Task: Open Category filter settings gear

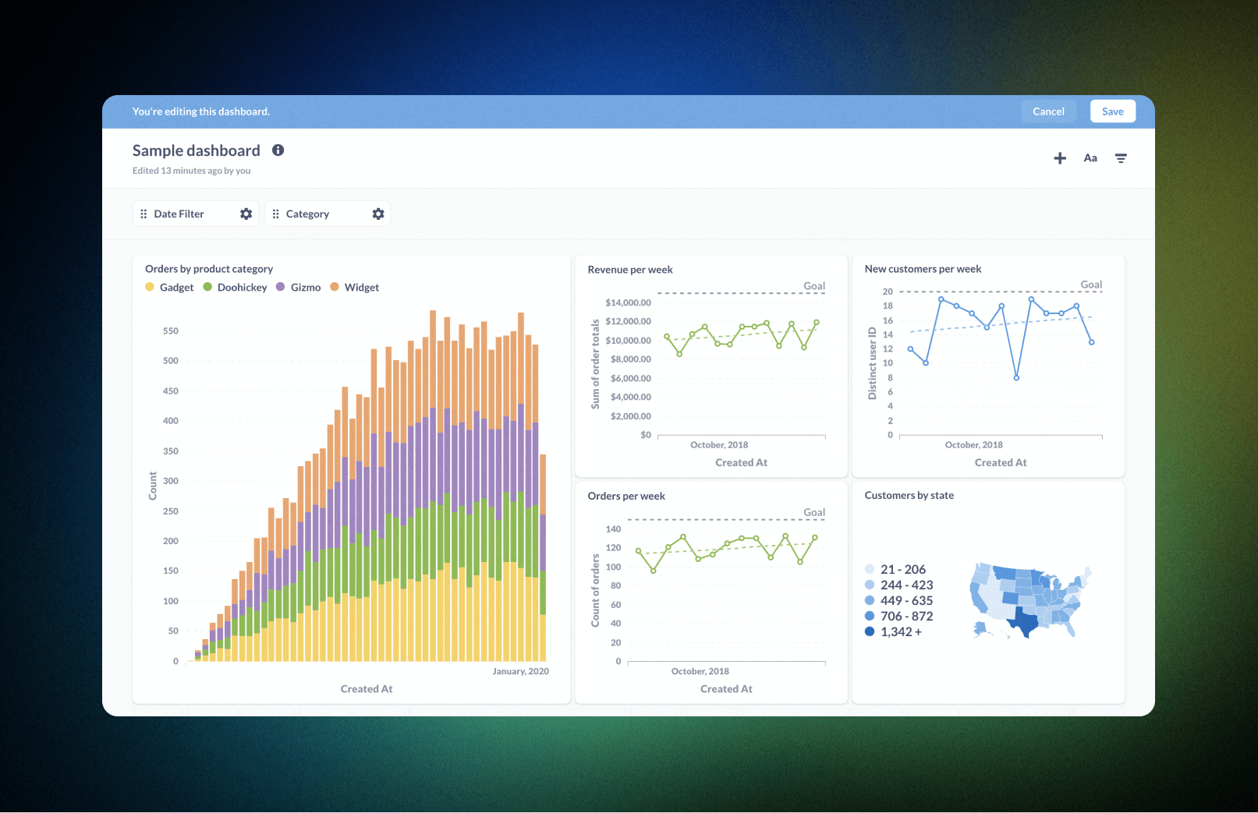Action: click(x=378, y=214)
